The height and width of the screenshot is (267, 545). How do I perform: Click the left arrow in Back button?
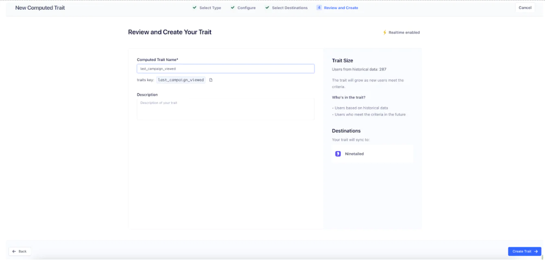pos(14,252)
